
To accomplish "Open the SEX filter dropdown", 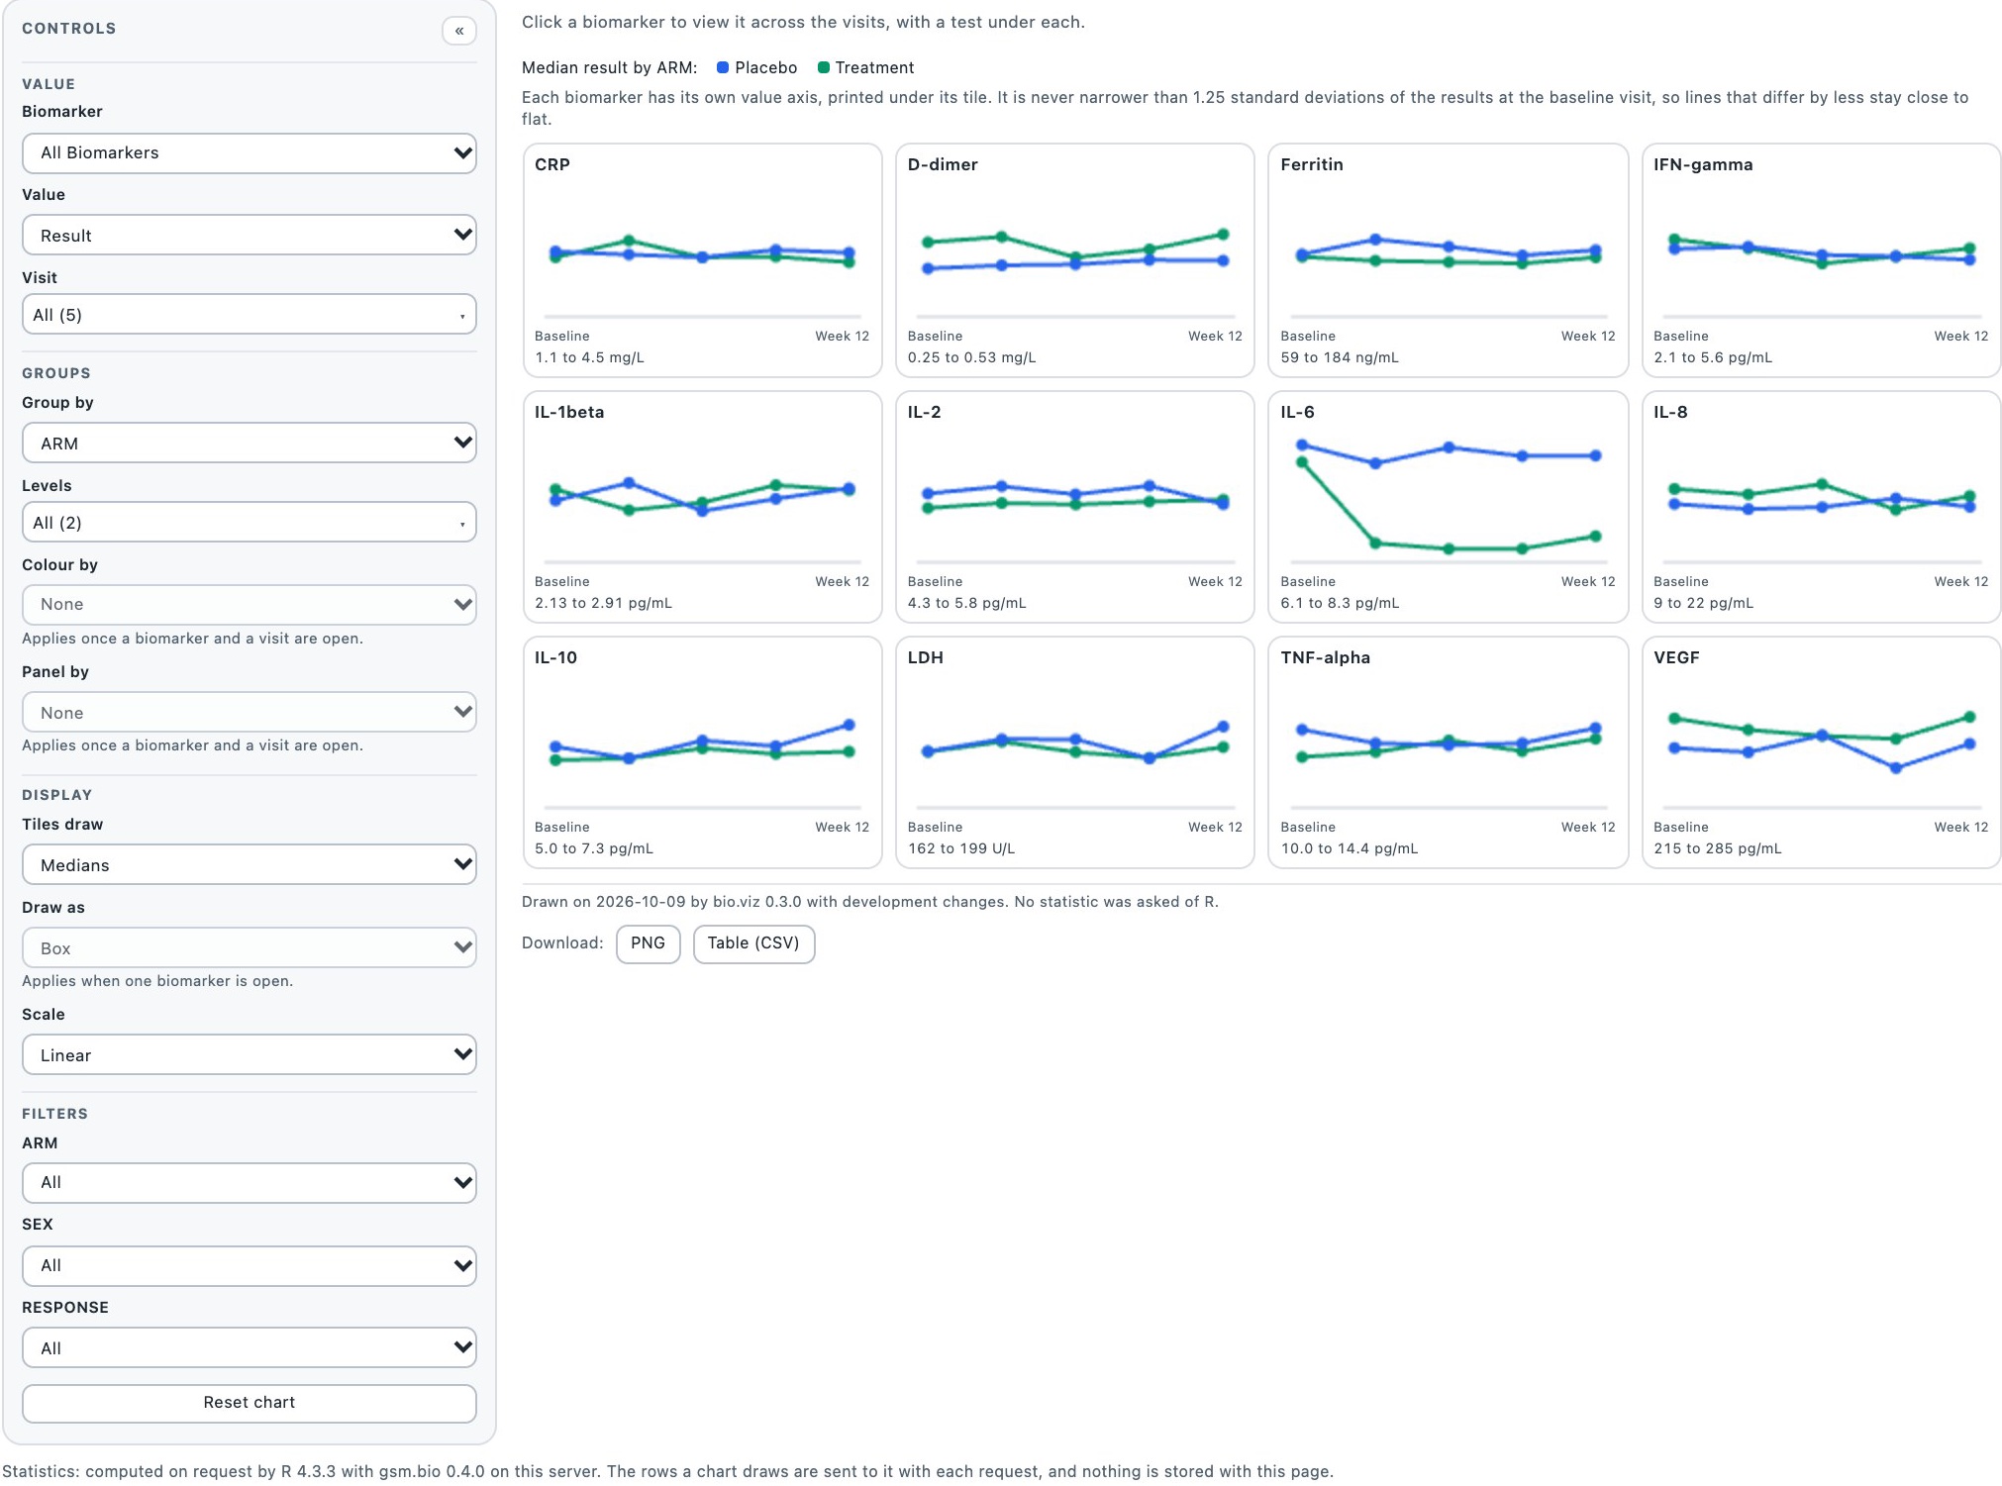I will tap(250, 1266).
